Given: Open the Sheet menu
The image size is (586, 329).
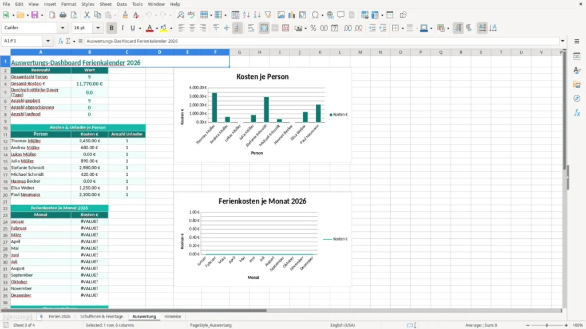Looking at the screenshot, I should tap(105, 4).
